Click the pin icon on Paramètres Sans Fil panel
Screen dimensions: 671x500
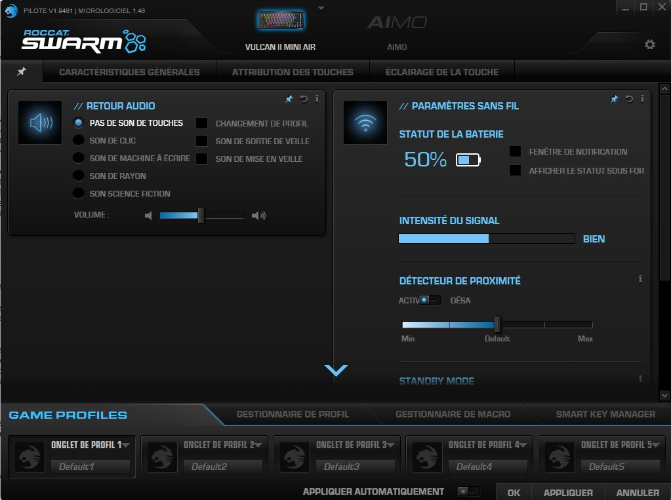[x=614, y=99]
